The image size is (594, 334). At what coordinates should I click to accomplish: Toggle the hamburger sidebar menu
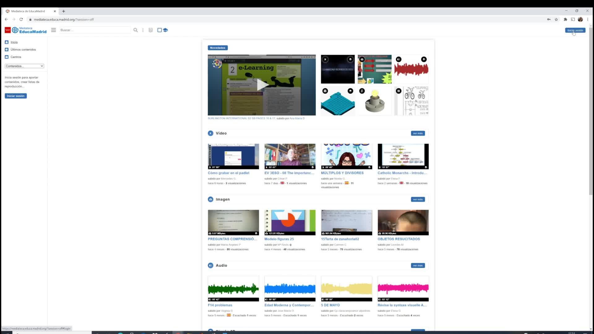pos(54,30)
